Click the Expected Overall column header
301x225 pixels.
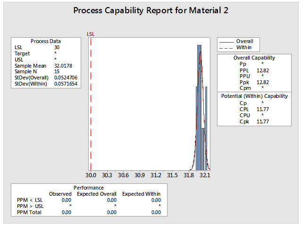pos(96,194)
